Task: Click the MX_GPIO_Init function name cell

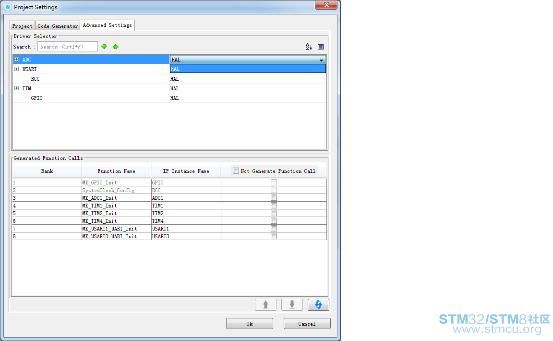Action: pos(116,183)
